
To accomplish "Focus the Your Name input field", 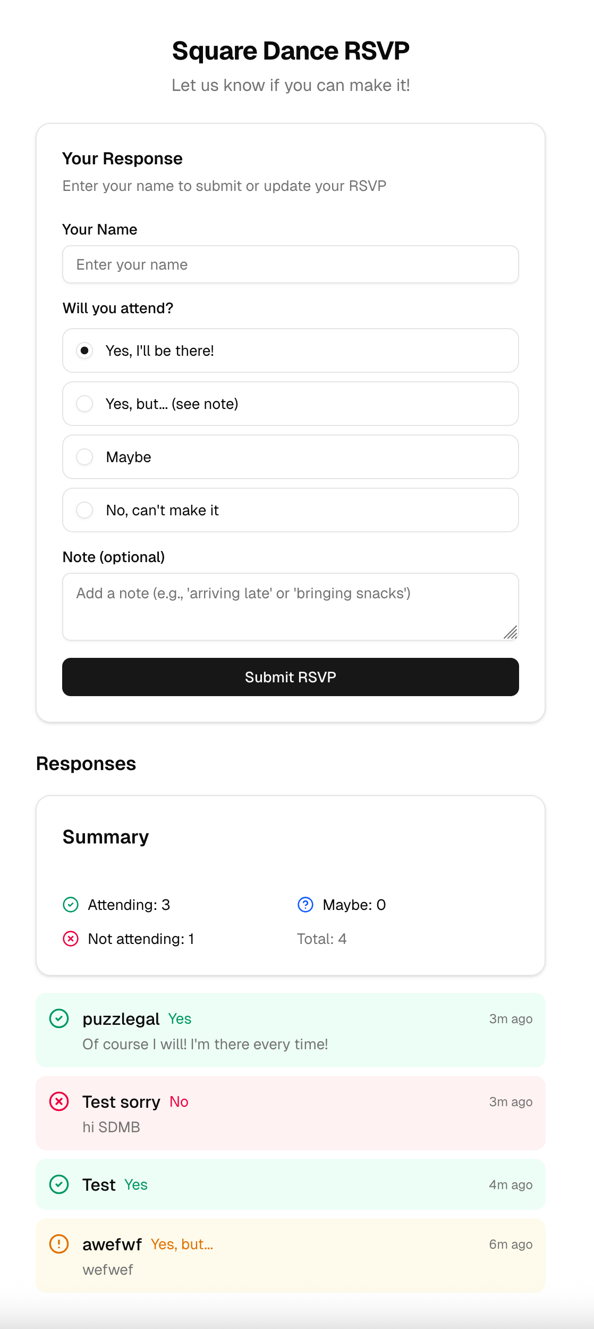I will tap(291, 264).
